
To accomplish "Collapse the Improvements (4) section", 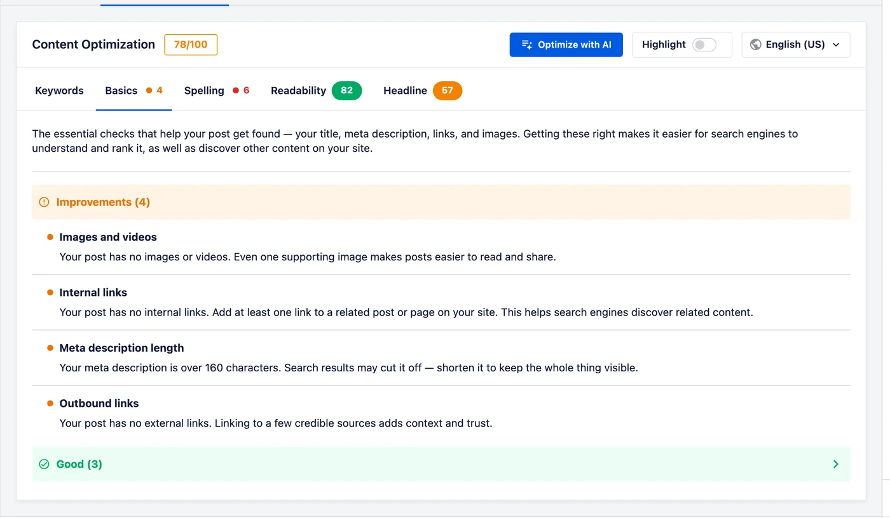I will point(441,203).
